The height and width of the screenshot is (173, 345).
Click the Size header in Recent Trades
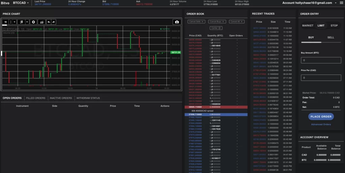click(x=273, y=22)
